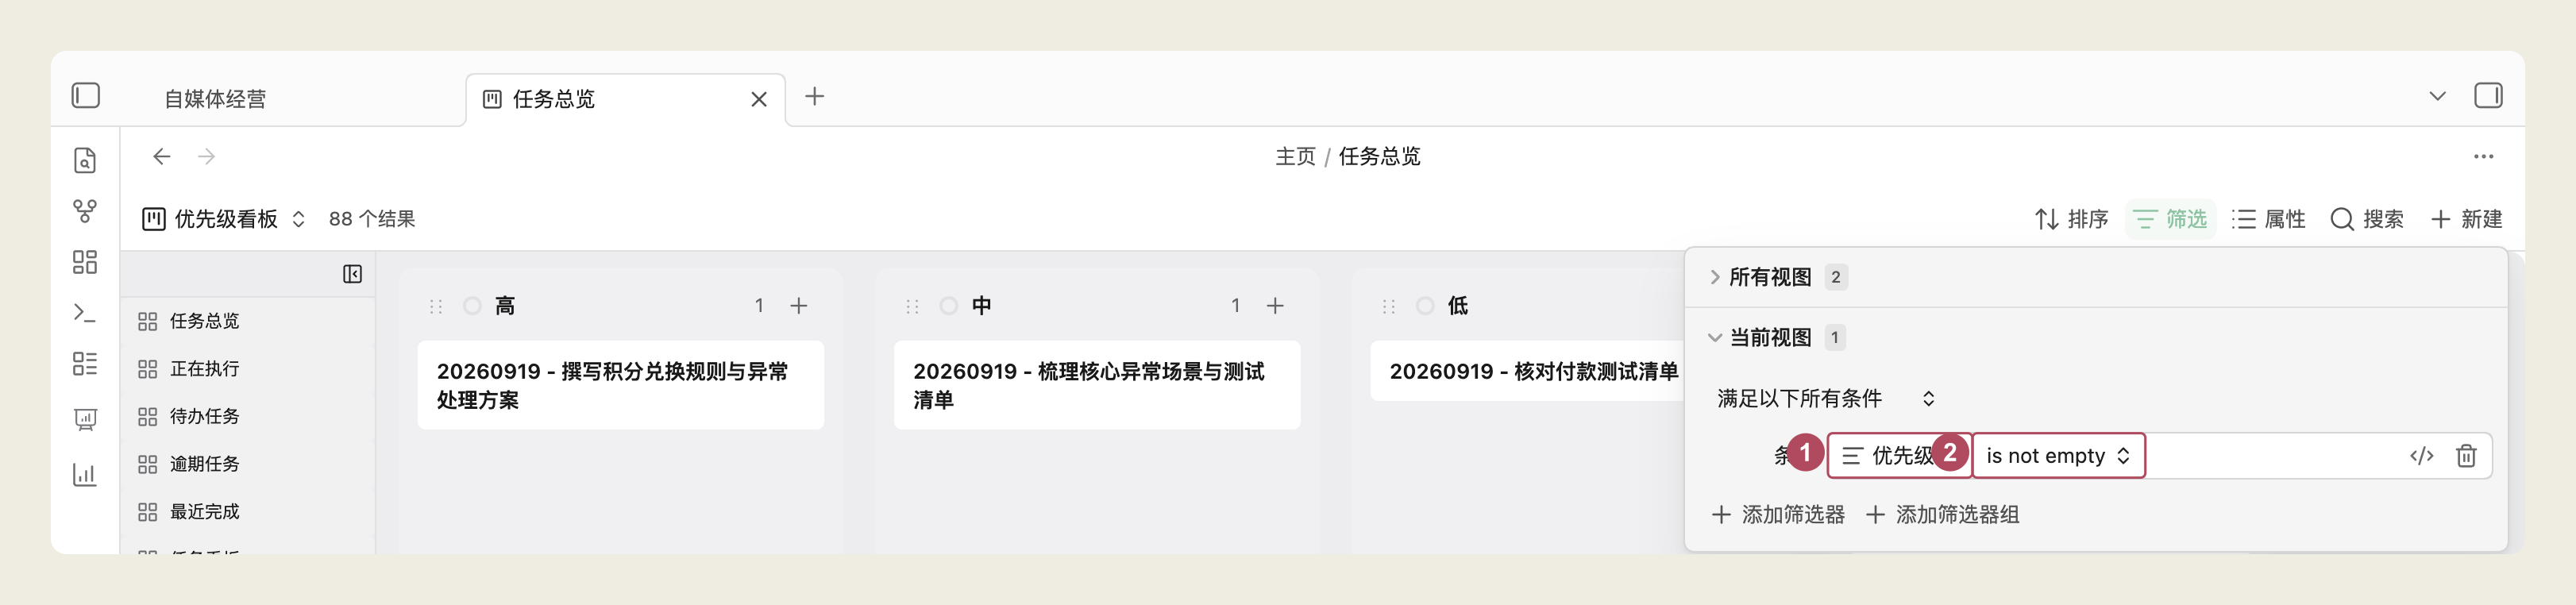The width and height of the screenshot is (2576, 605).
Task: Open the chart statistics ribbon icon
Action: tap(85, 474)
